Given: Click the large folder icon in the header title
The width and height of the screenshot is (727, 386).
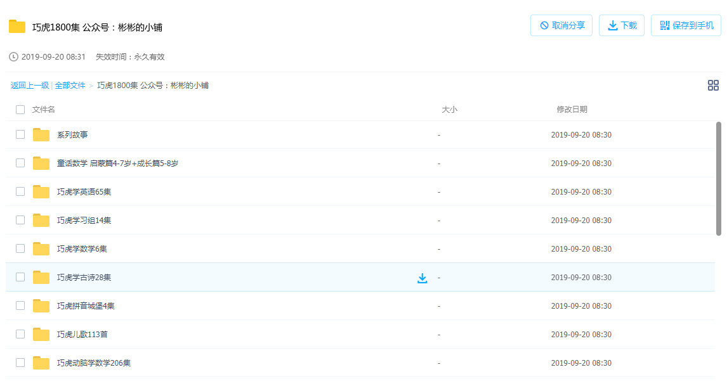Looking at the screenshot, I should [x=17, y=27].
